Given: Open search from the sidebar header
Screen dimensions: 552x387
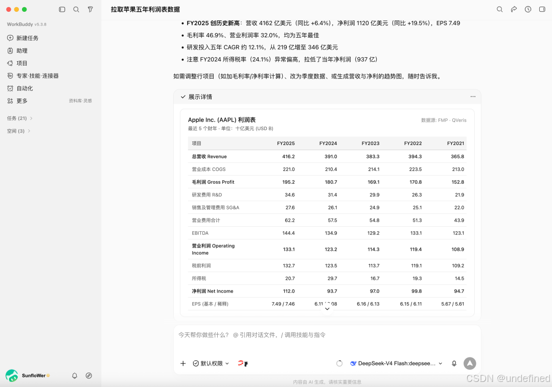Looking at the screenshot, I should click(x=76, y=10).
